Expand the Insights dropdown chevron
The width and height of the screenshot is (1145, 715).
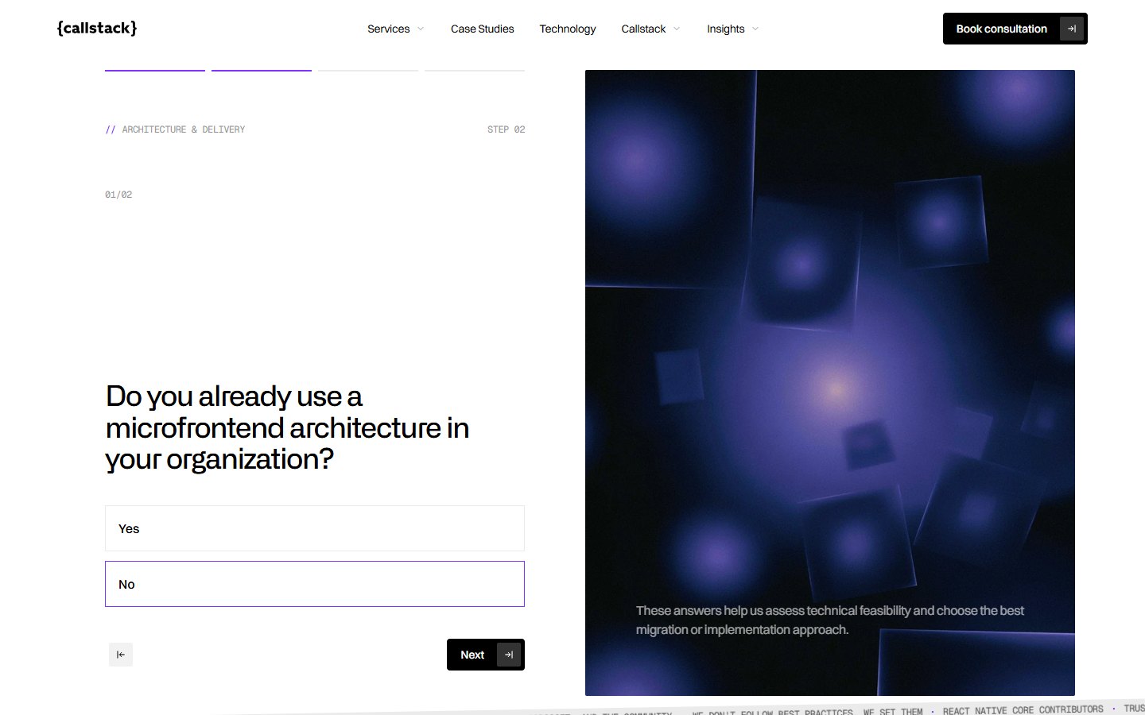(755, 29)
